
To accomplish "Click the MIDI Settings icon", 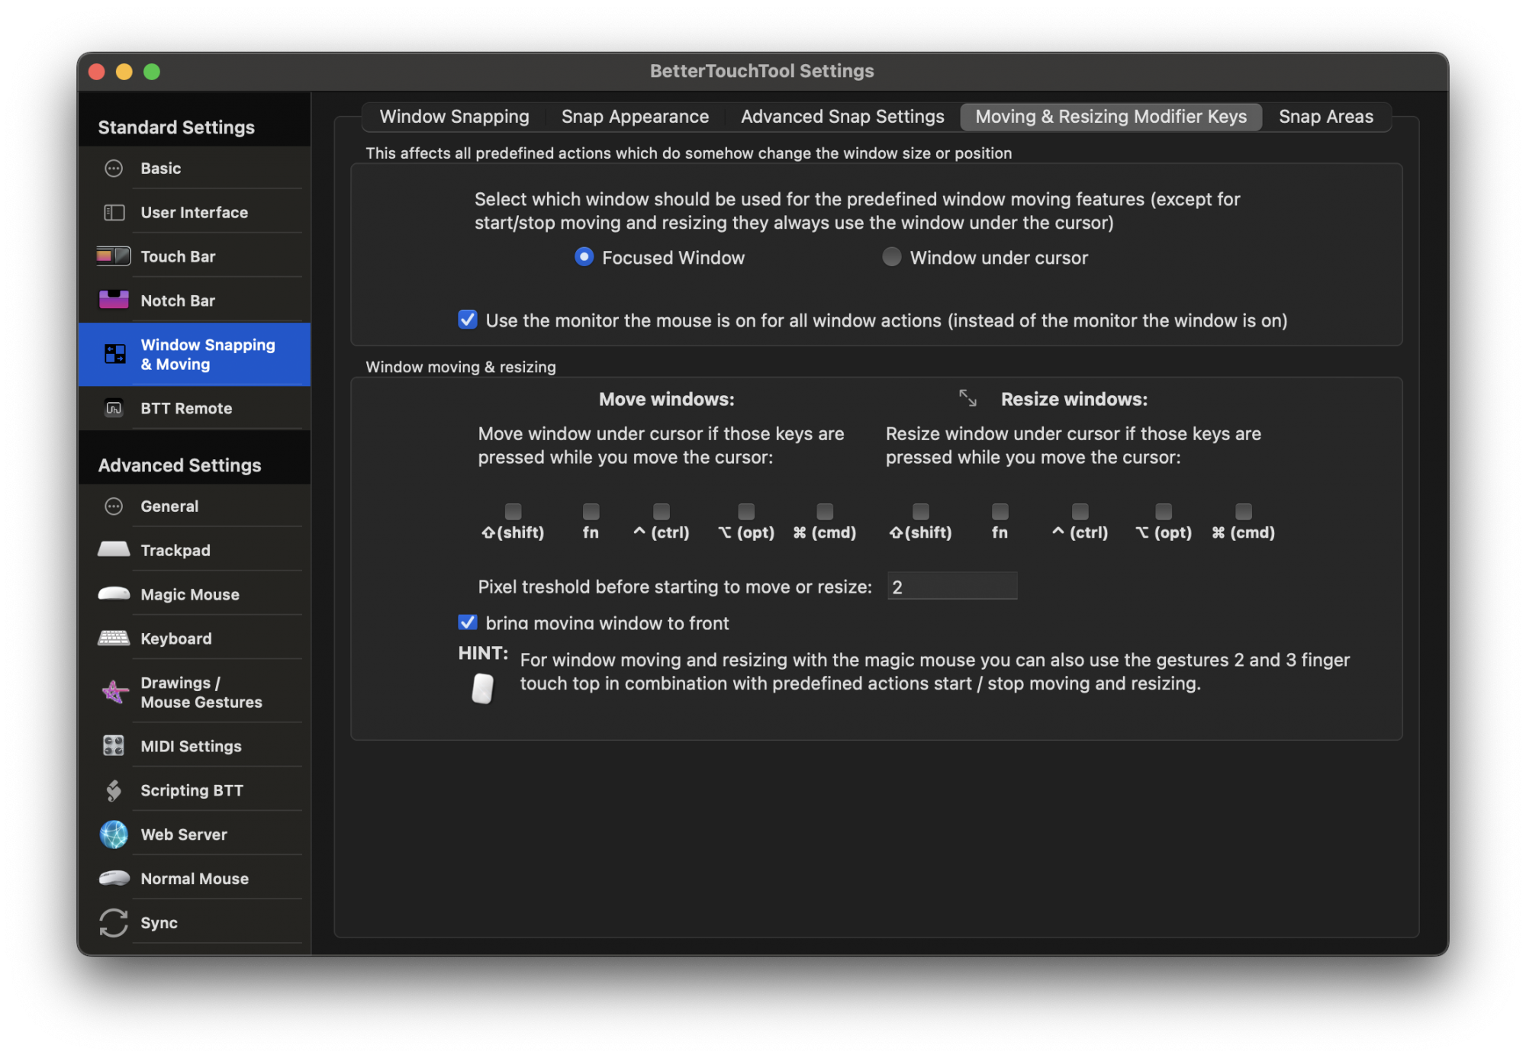I will [x=114, y=745].
